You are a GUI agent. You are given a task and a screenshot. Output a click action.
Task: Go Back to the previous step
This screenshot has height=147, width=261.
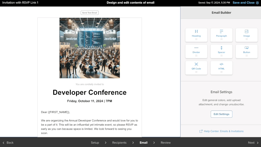pyautogui.click(x=10, y=143)
